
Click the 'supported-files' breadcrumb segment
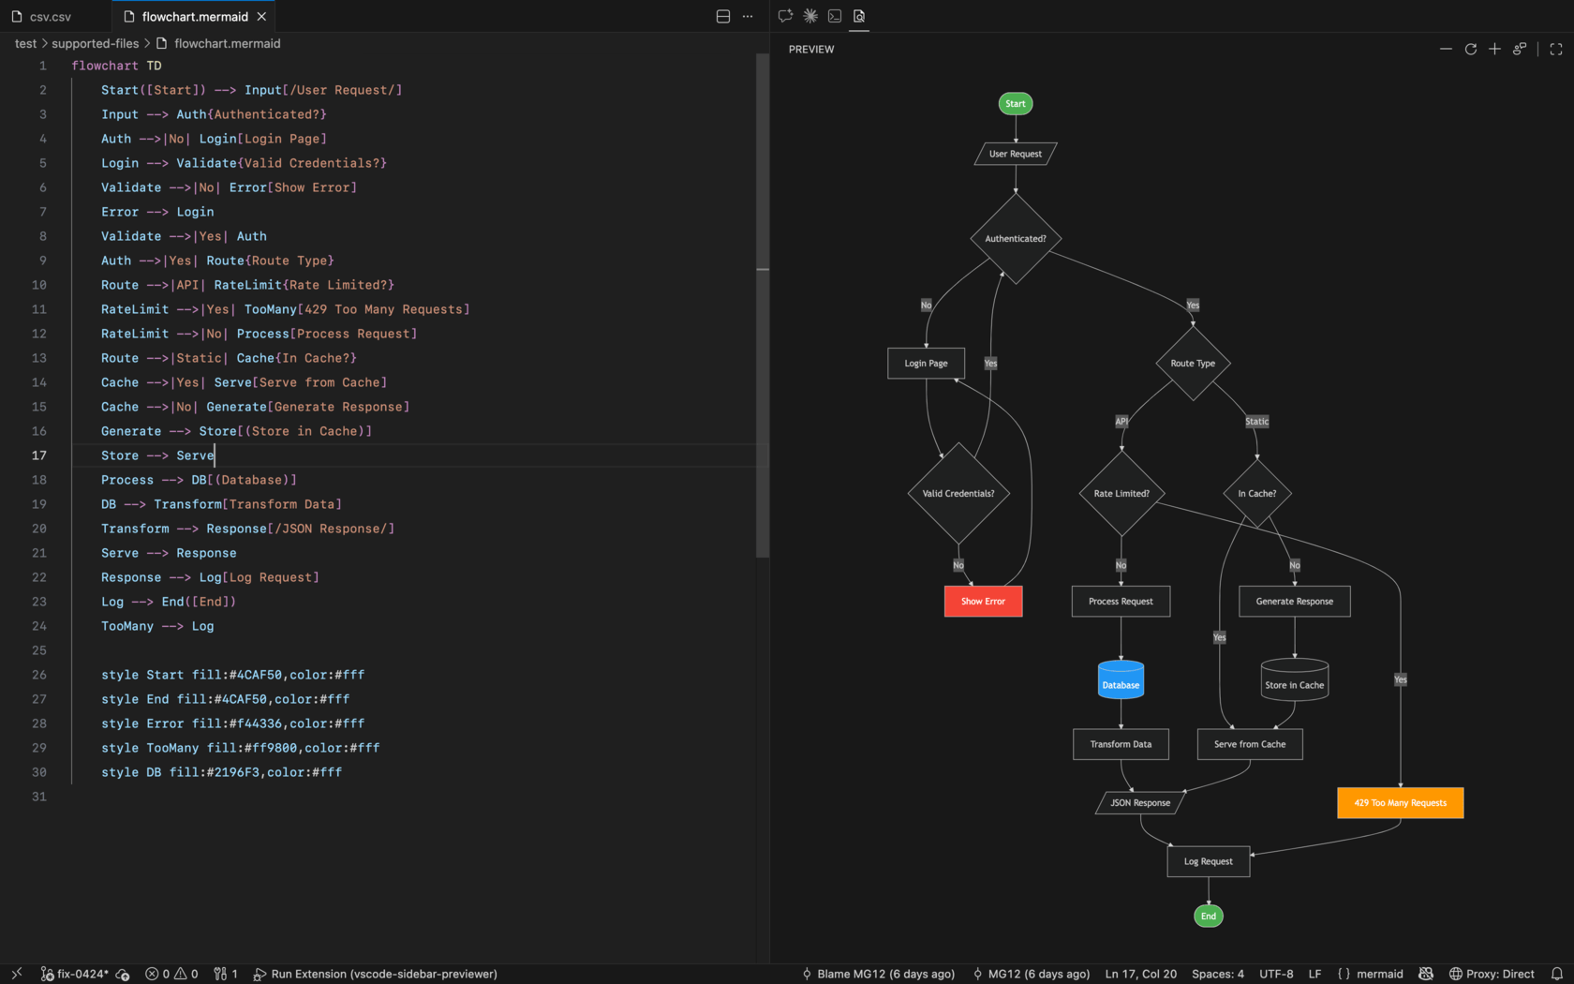[x=95, y=43]
